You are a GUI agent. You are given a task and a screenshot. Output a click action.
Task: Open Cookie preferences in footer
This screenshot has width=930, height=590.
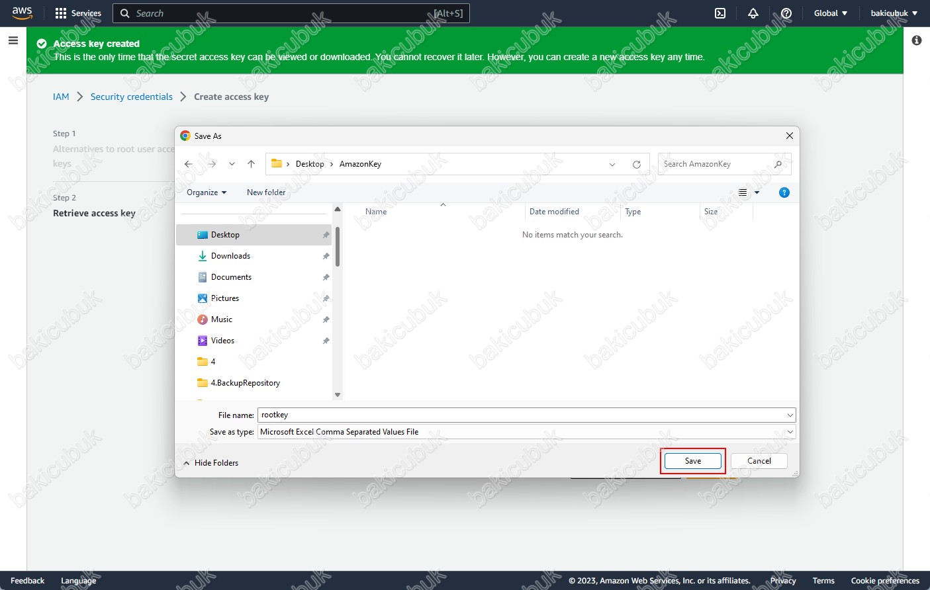point(885,581)
